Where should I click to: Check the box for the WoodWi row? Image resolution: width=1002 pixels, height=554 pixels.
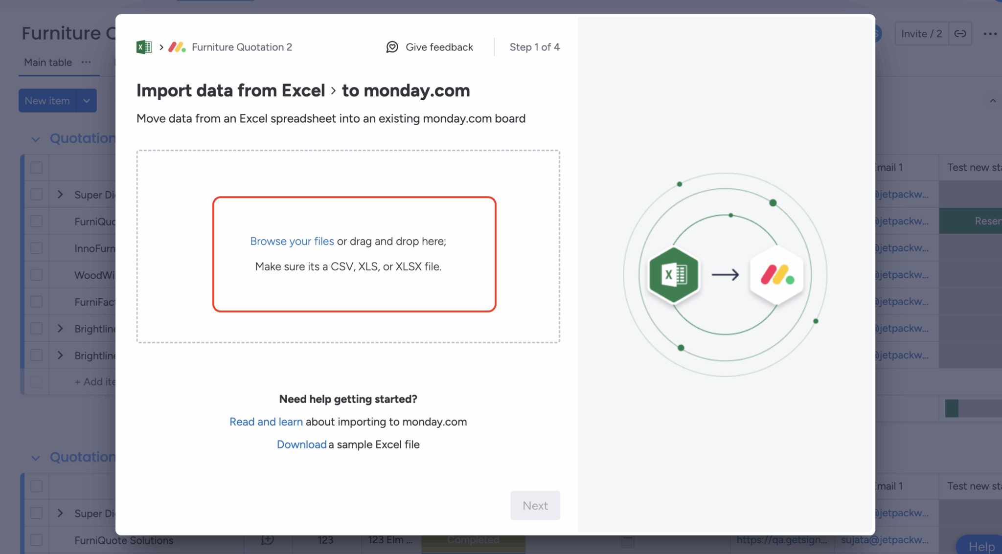[x=37, y=275]
